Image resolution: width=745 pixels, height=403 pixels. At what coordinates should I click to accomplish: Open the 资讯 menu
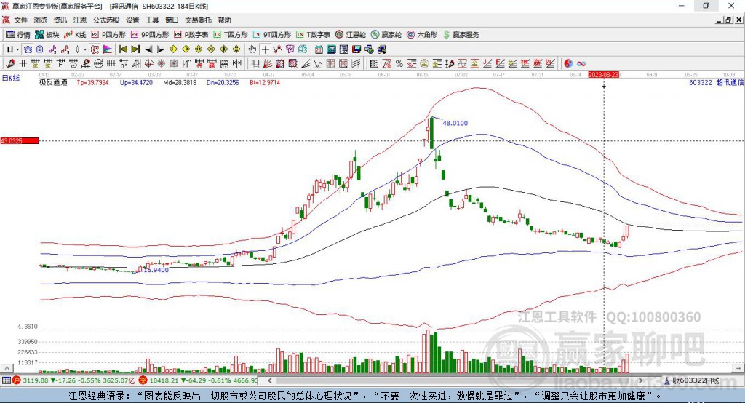click(60, 20)
